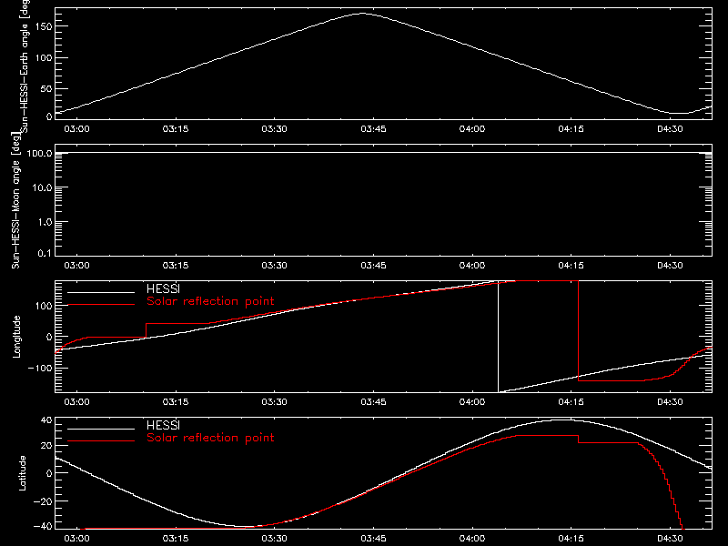Click red legend line sample in Latitude plot

(101, 441)
